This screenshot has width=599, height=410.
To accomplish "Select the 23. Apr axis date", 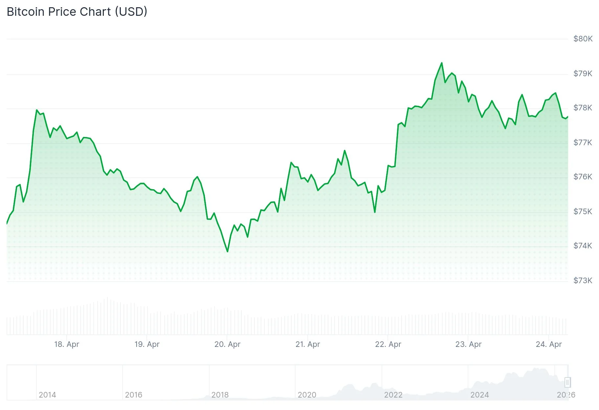I will pos(468,344).
